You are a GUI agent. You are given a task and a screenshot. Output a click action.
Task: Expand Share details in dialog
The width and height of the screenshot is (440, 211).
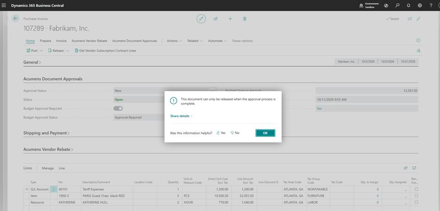(181, 116)
